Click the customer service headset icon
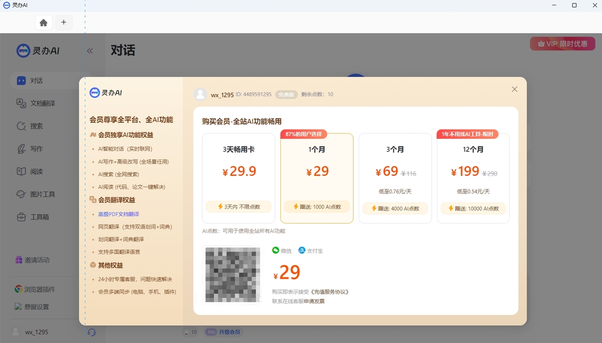Image resolution: width=602 pixels, height=343 pixels. pos(92,332)
